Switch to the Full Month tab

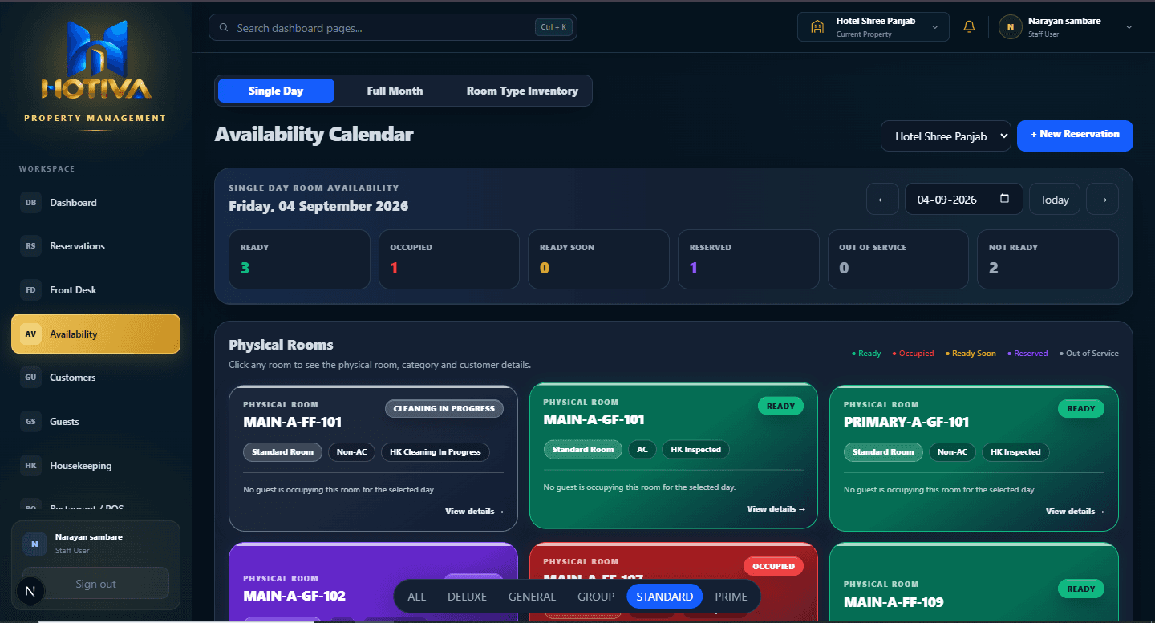(x=395, y=91)
